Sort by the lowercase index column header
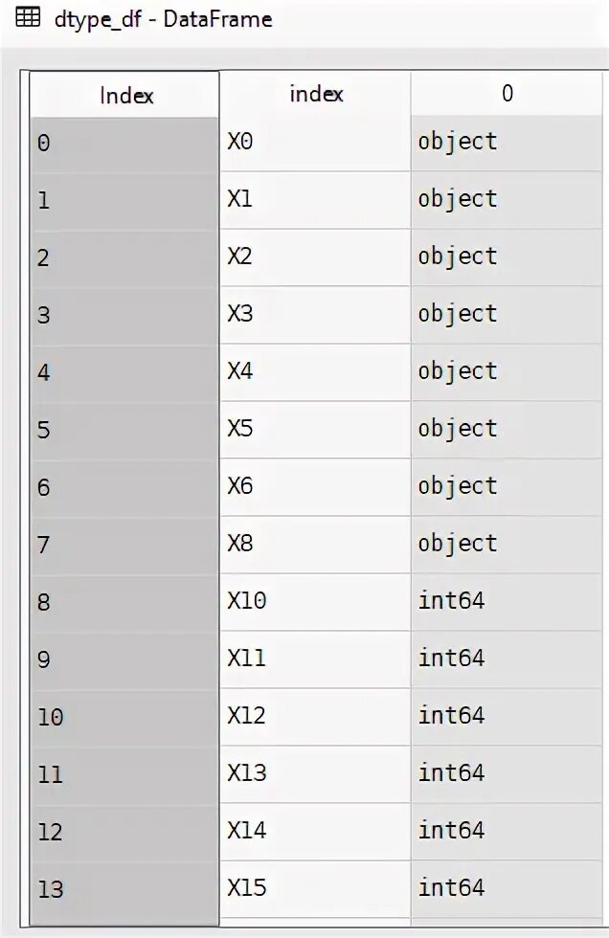609x938 pixels. 315,94
